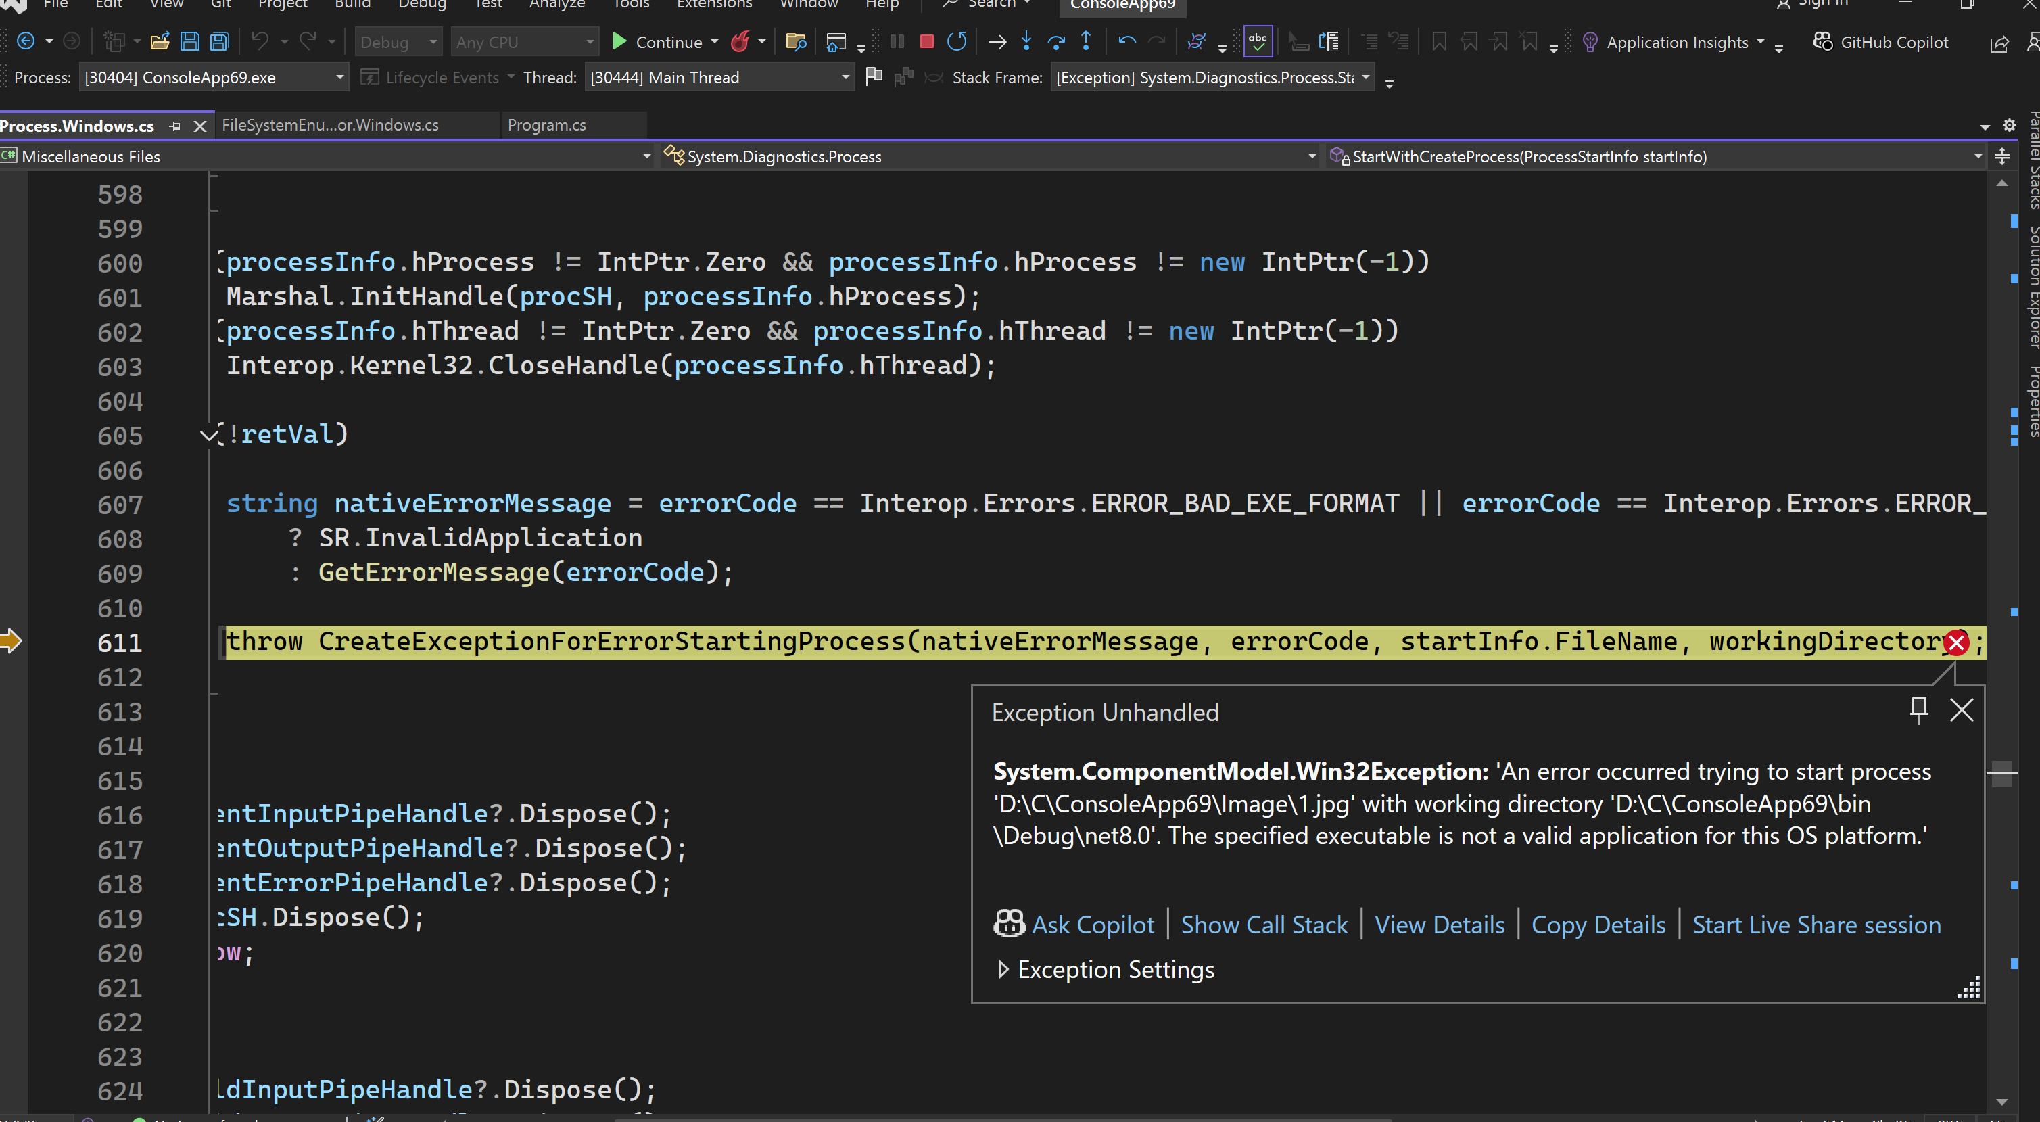Click the Step Over arrow
Viewport: 2040px width, 1122px height.
(1055, 42)
